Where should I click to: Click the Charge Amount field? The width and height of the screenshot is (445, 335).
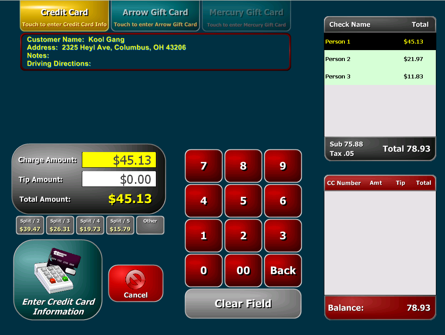click(x=119, y=160)
